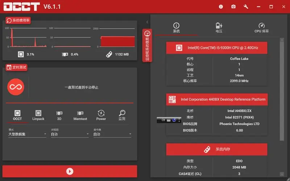Click the Intel Core i5-9300H CPU header

coord(217,48)
